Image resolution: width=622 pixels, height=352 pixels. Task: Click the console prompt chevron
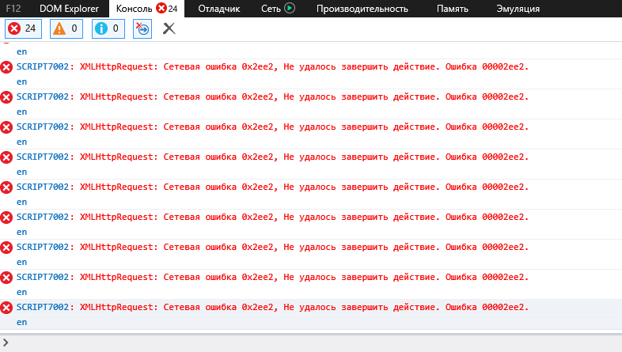pyautogui.click(x=6, y=343)
